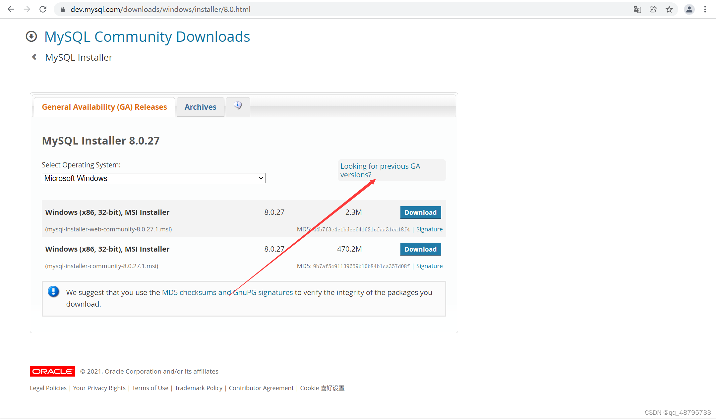Viewport: 716px width, 419px height.
Task: Click MySQL Installer 8.0.27 heading
Action: pyautogui.click(x=101, y=141)
